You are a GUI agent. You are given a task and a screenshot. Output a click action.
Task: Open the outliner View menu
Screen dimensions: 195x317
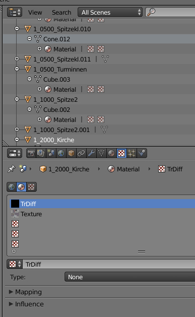point(35,13)
